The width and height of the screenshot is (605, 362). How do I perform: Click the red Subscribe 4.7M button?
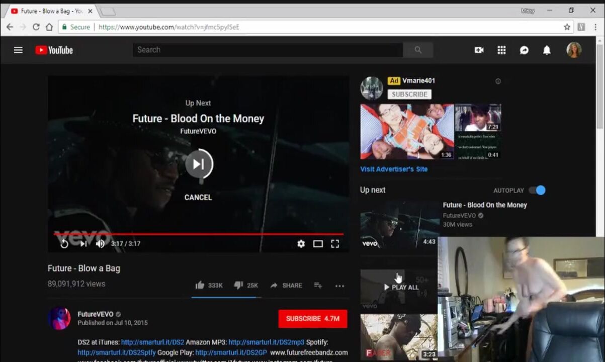[312, 318]
